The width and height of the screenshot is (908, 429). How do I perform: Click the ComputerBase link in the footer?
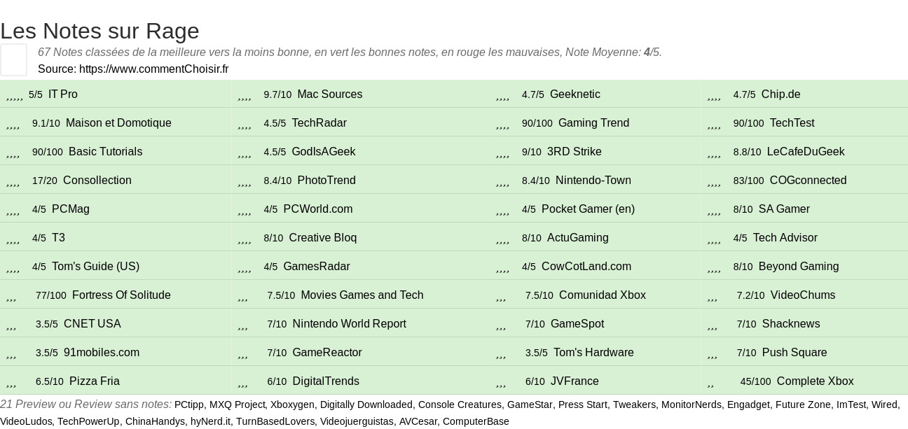coord(476,421)
